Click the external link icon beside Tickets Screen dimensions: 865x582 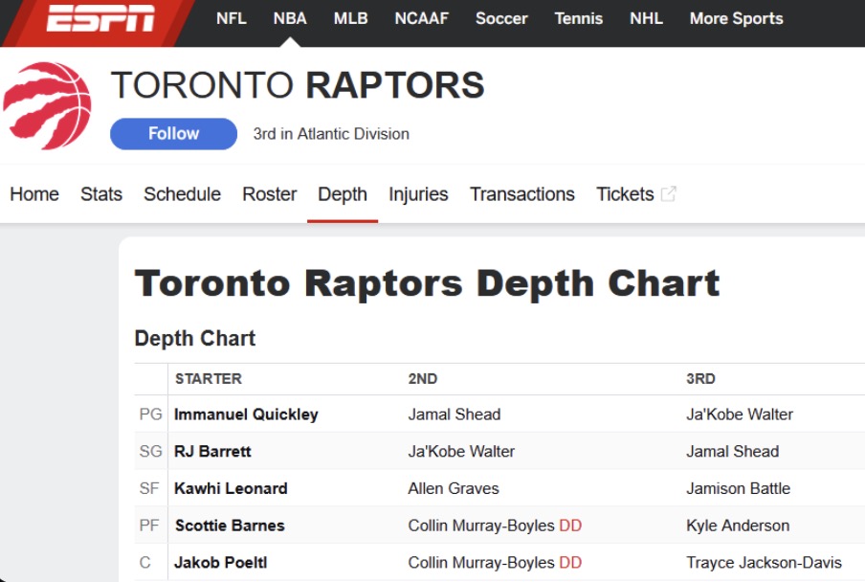pyautogui.click(x=668, y=194)
